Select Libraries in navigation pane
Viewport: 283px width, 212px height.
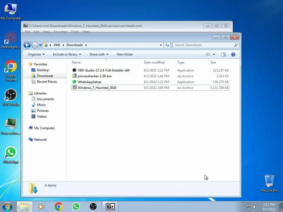coord(40,93)
